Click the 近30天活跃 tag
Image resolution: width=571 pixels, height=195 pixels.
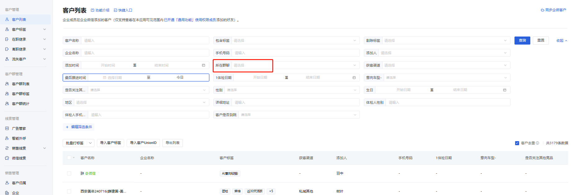click(x=255, y=191)
